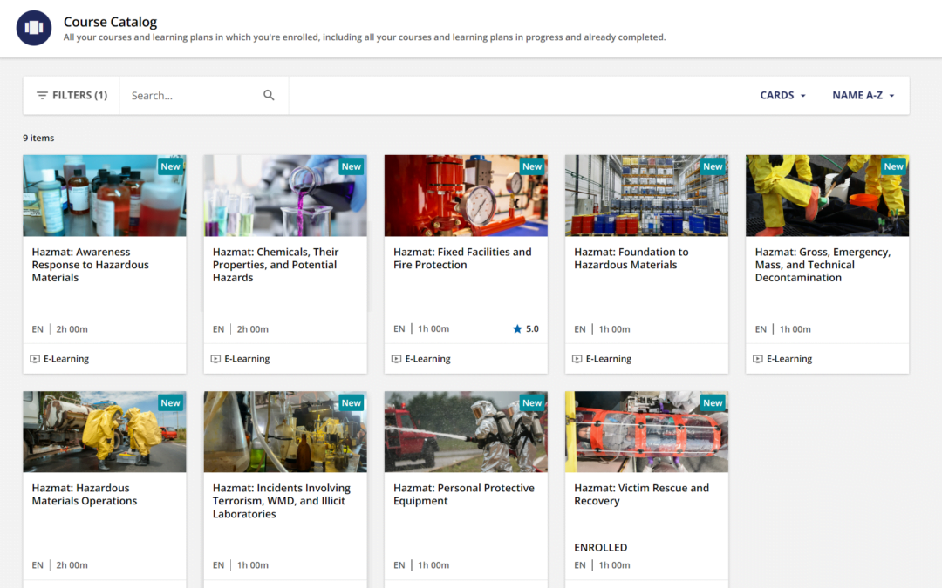Click the filter lines icon

pos(42,96)
